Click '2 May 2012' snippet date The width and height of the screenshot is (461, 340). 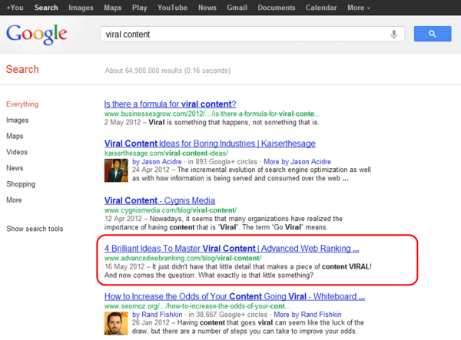point(123,122)
